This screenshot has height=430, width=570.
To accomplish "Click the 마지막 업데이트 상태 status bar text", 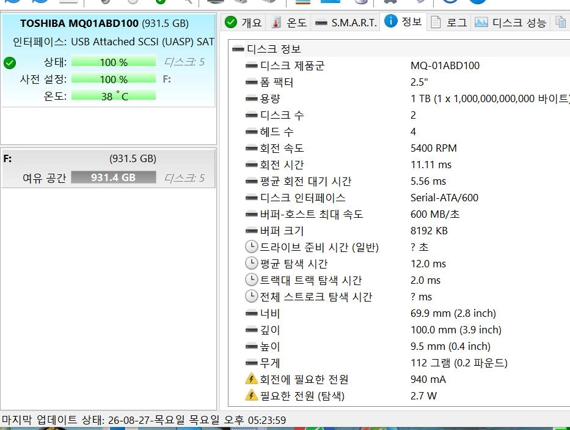I will coord(144,420).
